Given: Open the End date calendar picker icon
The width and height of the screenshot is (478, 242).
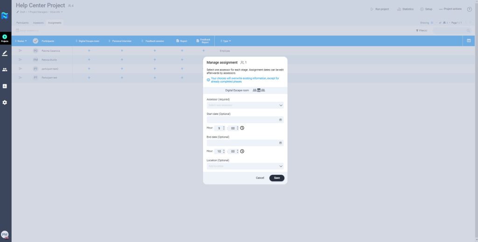Looking at the screenshot, I should (280, 143).
